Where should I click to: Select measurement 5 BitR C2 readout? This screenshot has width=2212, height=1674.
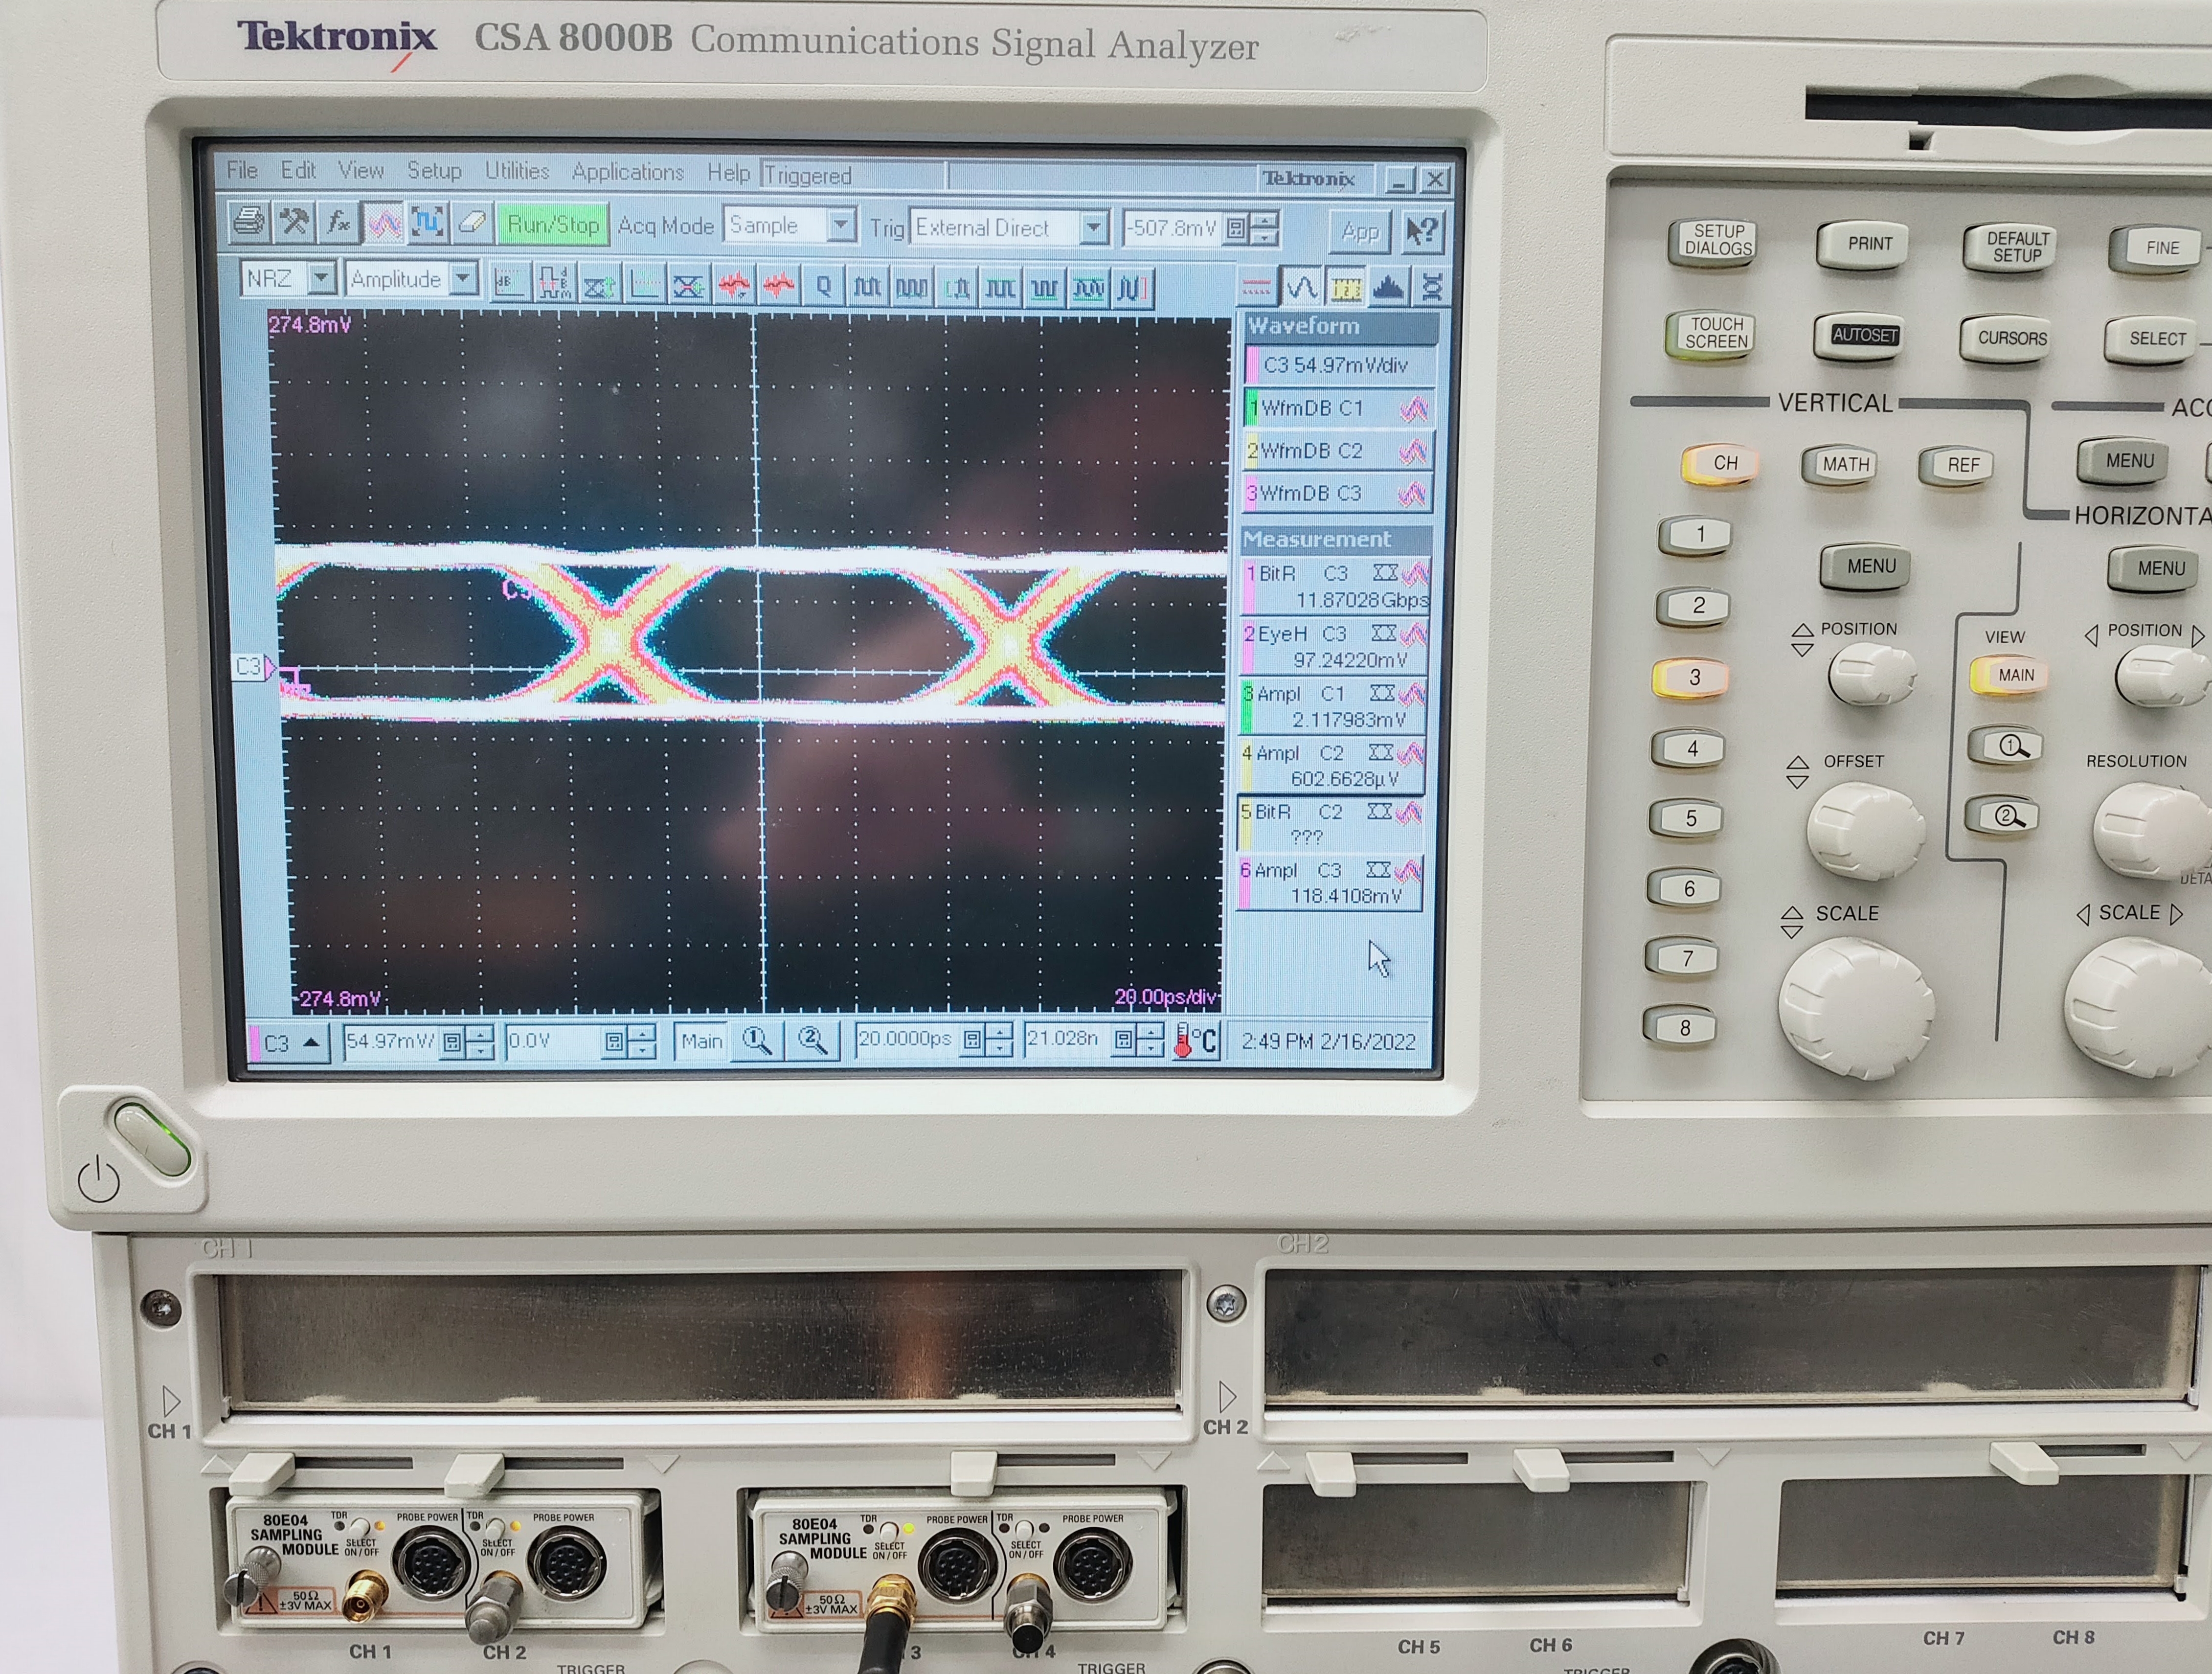[x=1331, y=824]
